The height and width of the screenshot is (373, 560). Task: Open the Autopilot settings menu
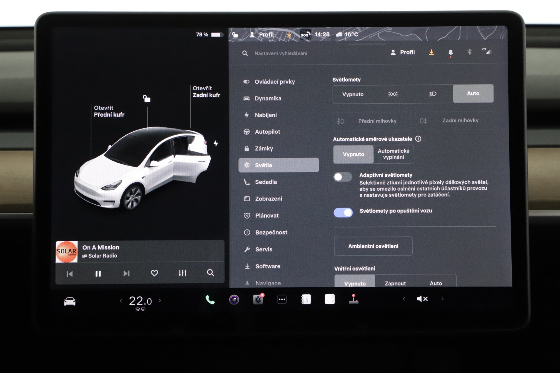[267, 132]
